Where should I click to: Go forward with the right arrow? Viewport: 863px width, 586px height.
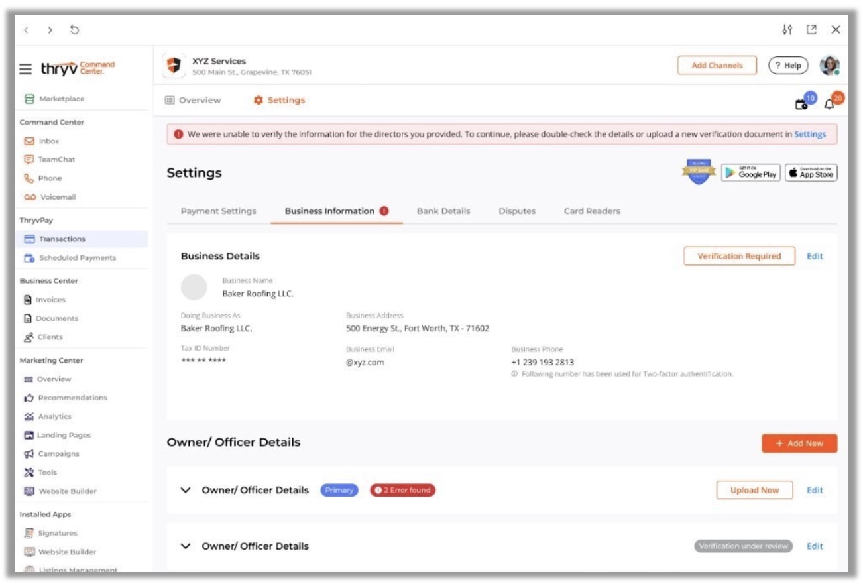tap(50, 30)
